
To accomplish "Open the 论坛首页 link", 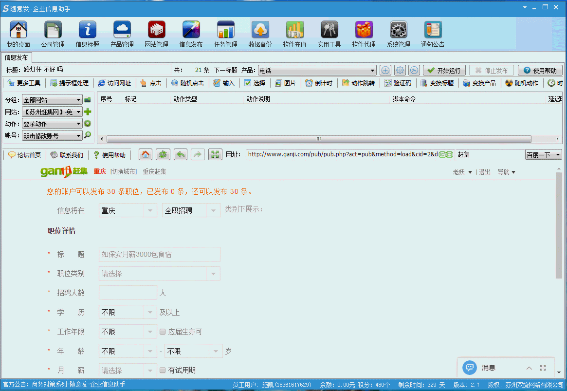I will pos(25,155).
